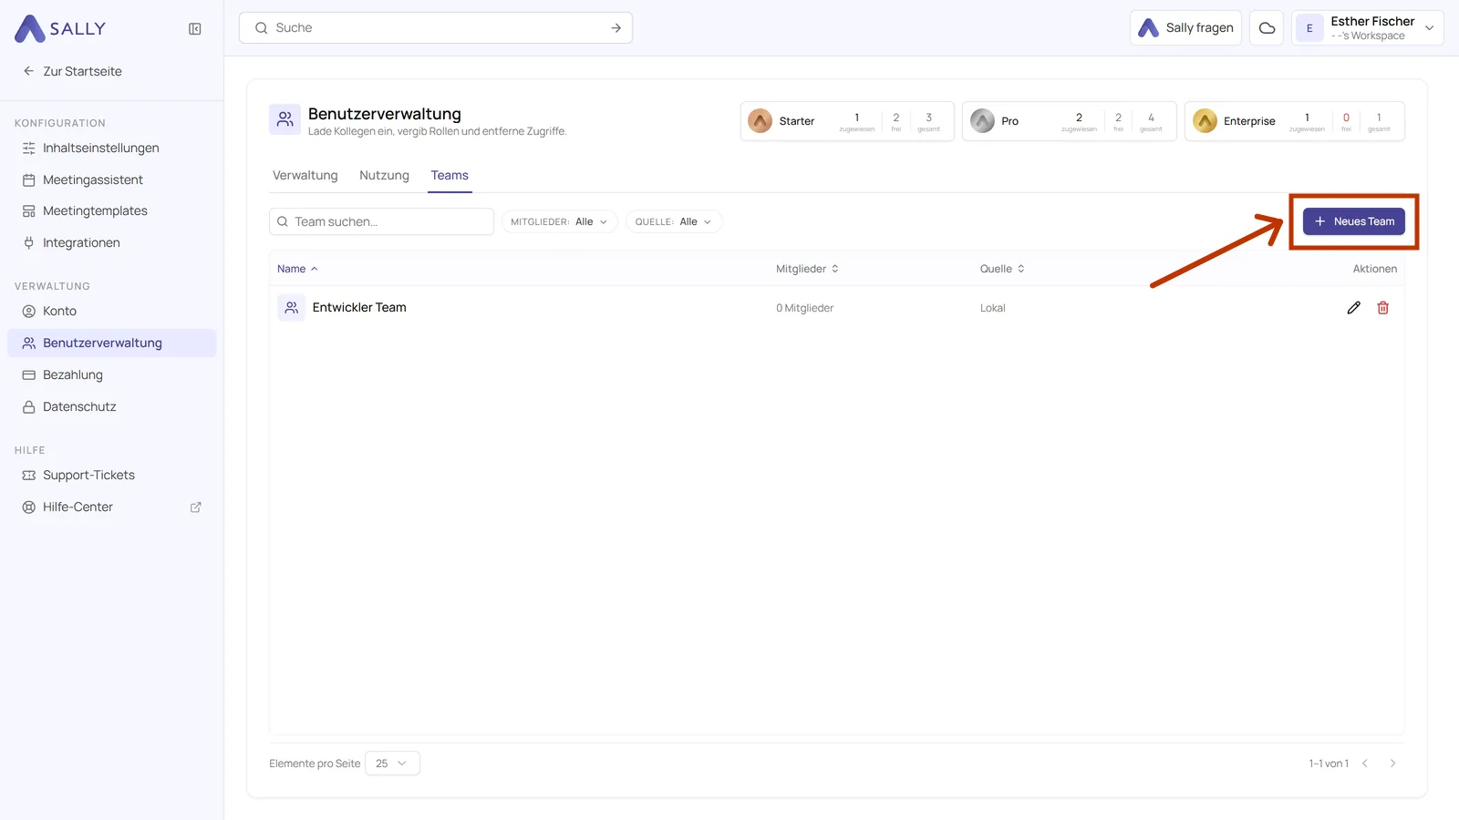Click the template icon beside Meetingtemplates
Screen dimensions: 1459x820
28,210
